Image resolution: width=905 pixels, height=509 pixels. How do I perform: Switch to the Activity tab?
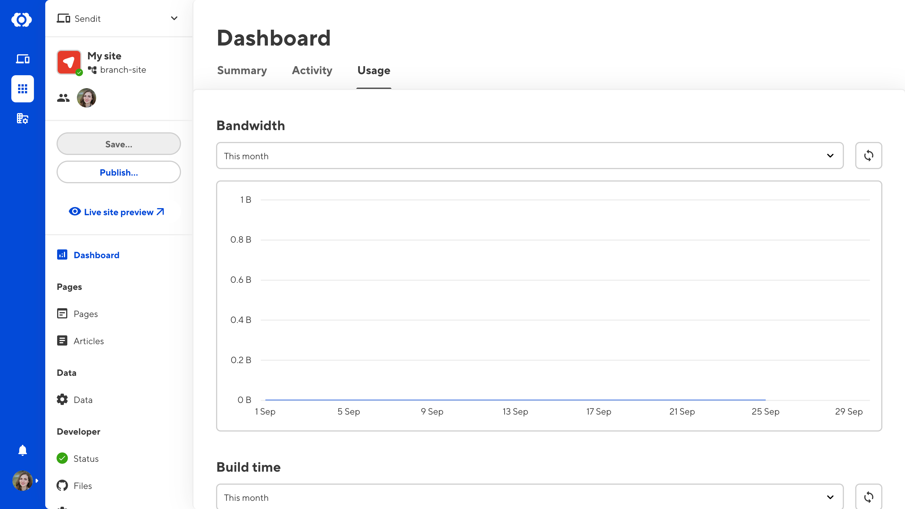click(x=312, y=70)
